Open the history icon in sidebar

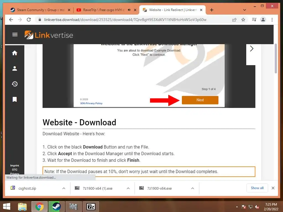(15, 84)
